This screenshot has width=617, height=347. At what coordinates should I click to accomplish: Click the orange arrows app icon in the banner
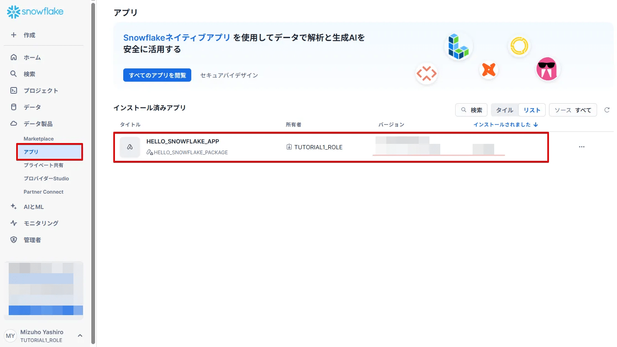click(427, 74)
